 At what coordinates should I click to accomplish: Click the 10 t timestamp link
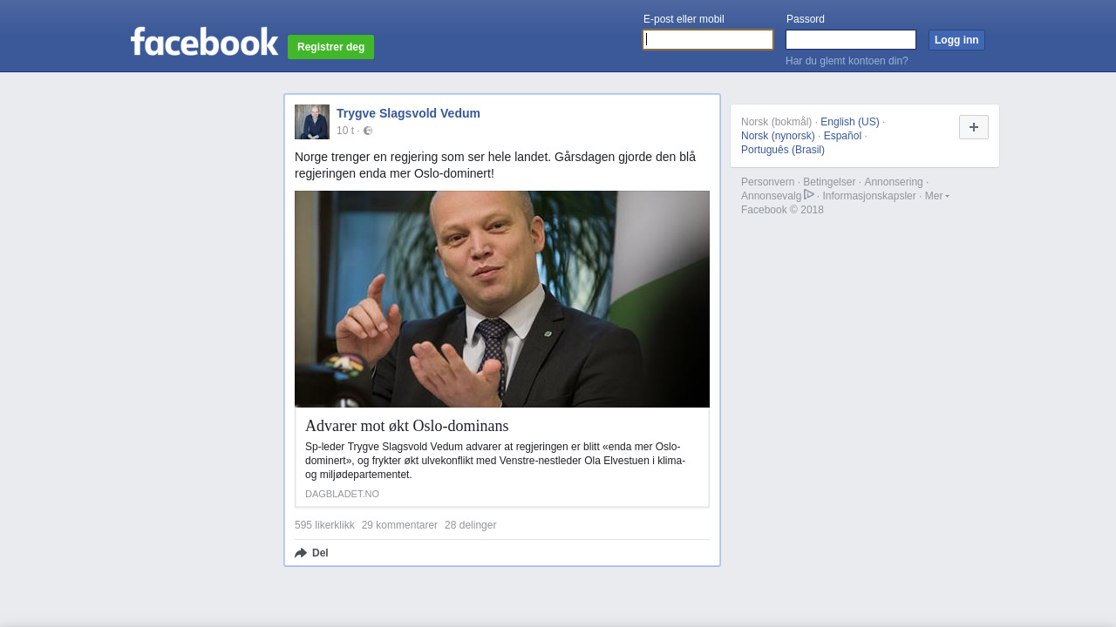345,131
